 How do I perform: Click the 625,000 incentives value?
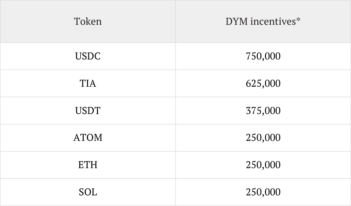pyautogui.click(x=263, y=84)
